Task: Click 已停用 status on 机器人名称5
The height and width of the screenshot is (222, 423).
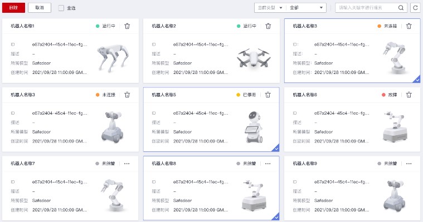Action: tap(246, 95)
